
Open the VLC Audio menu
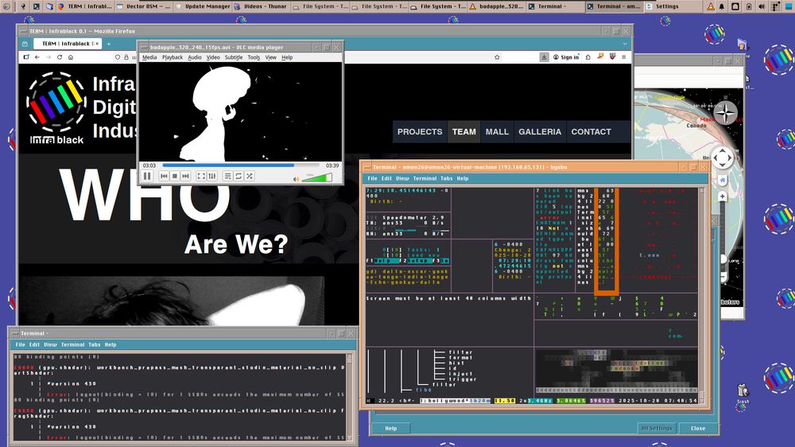[x=195, y=57]
